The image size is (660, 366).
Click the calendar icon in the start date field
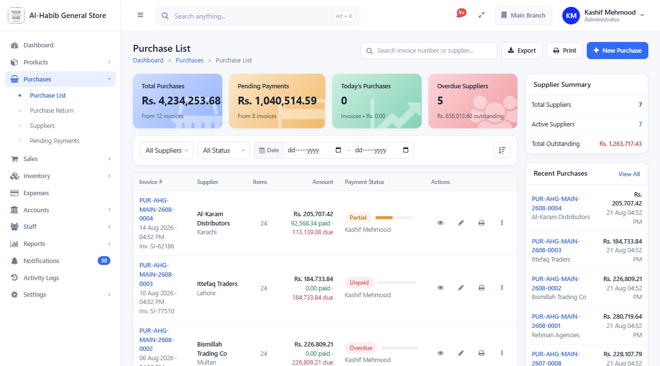coord(339,150)
